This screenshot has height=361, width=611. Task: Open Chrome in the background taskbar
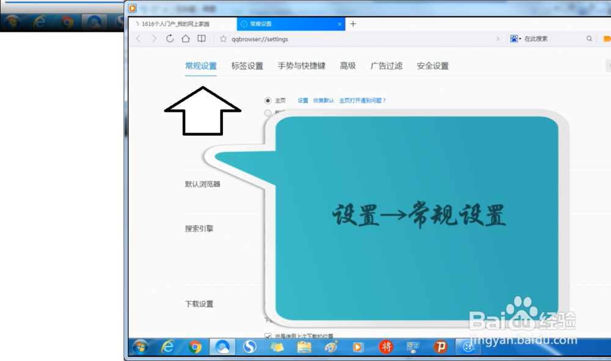point(67,23)
